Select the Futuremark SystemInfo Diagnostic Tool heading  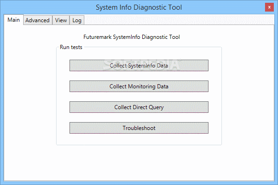click(x=132, y=37)
